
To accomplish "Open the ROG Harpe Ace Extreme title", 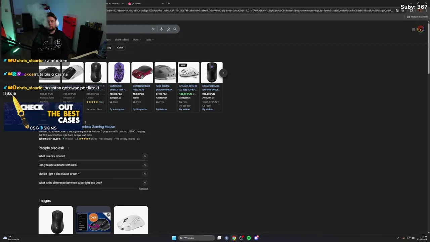I will [x=211, y=88].
